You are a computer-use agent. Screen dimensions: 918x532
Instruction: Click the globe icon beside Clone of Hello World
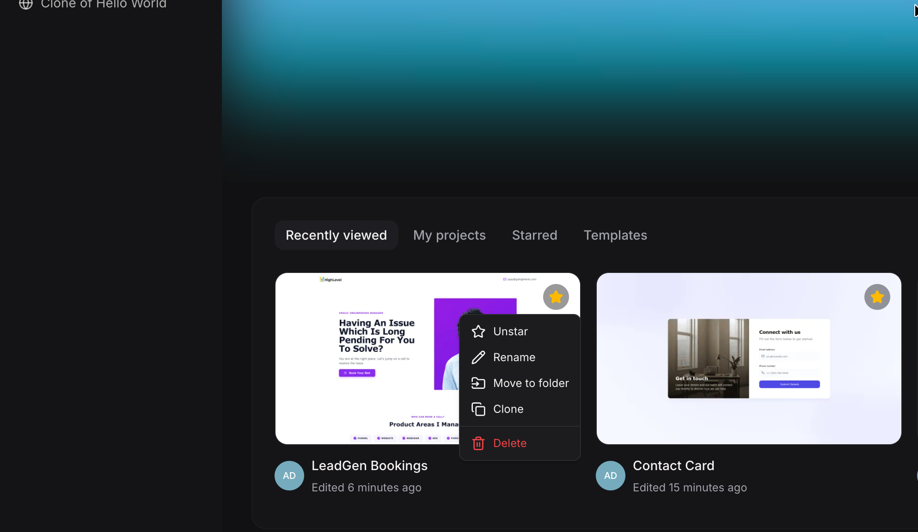[x=25, y=5]
